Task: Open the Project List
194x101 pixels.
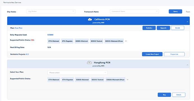Action: [174, 54]
